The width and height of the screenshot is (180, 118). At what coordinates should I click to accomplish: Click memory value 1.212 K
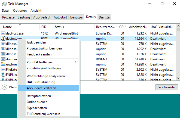pyautogui.click(x=141, y=33)
